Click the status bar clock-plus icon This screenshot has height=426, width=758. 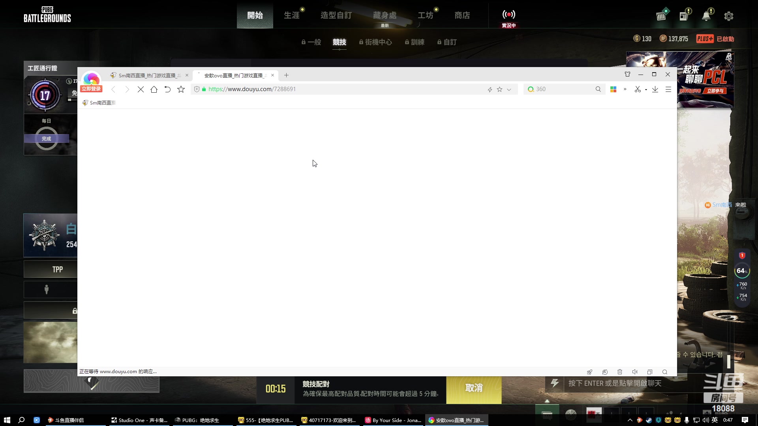605,372
